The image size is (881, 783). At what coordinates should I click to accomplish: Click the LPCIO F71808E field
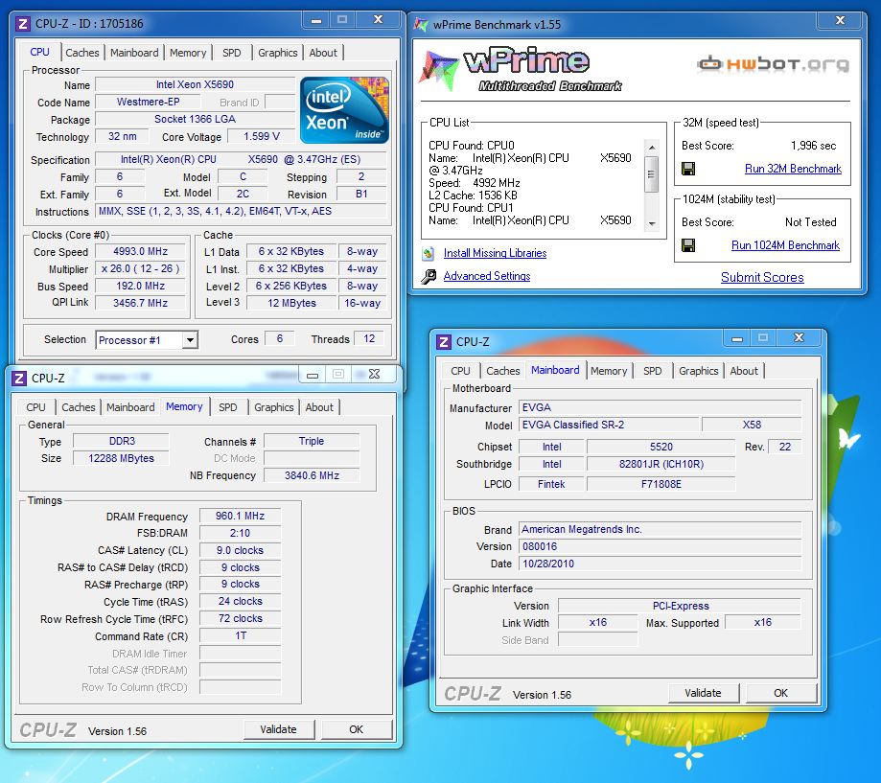point(661,484)
